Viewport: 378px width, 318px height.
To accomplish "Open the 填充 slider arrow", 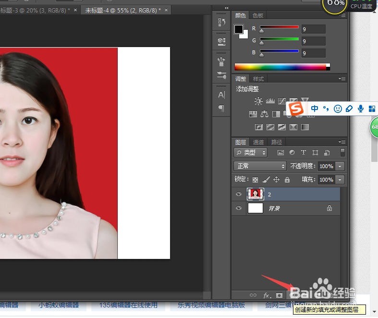I will click(340, 180).
